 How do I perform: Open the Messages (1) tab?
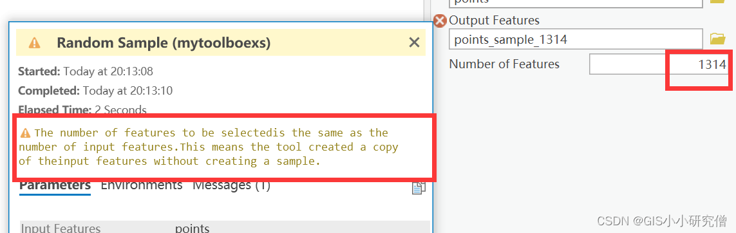(x=231, y=185)
